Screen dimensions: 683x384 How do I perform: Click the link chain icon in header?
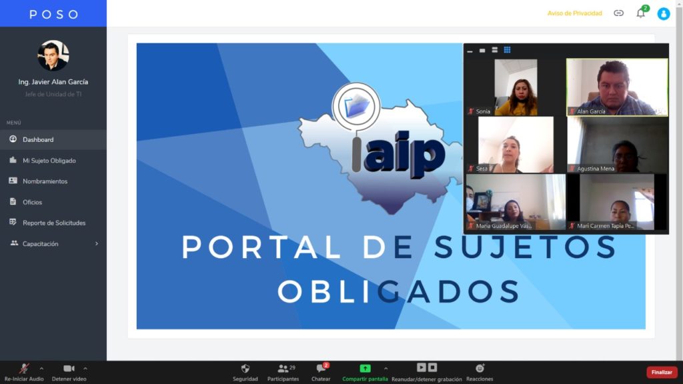click(618, 13)
